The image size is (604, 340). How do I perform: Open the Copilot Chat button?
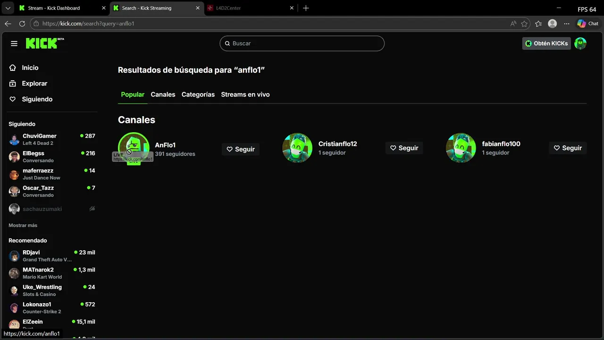click(588, 24)
